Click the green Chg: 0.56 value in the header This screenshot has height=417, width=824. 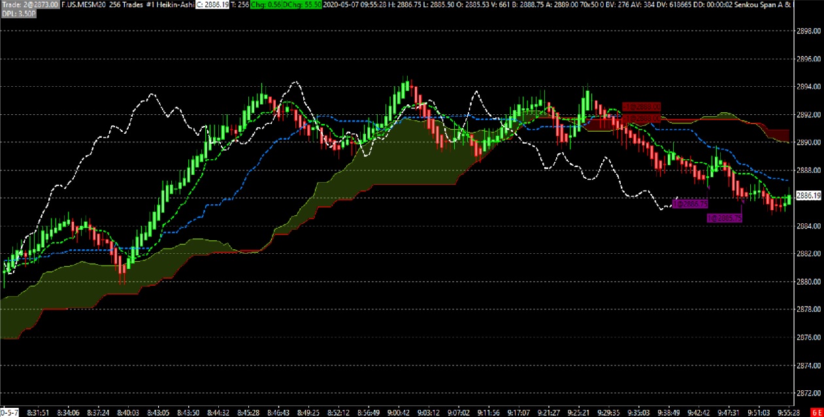266,4
